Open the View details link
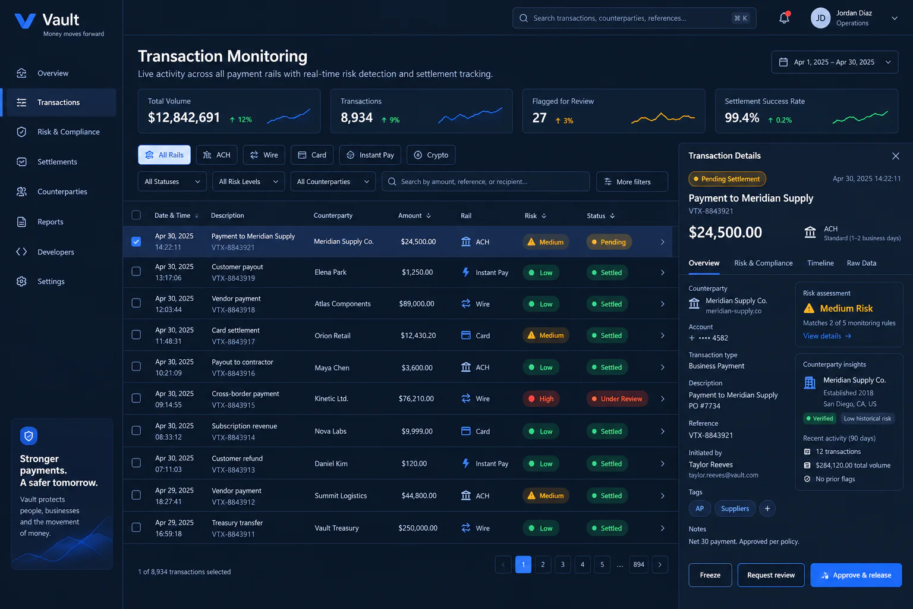913x609 pixels. 827,336
